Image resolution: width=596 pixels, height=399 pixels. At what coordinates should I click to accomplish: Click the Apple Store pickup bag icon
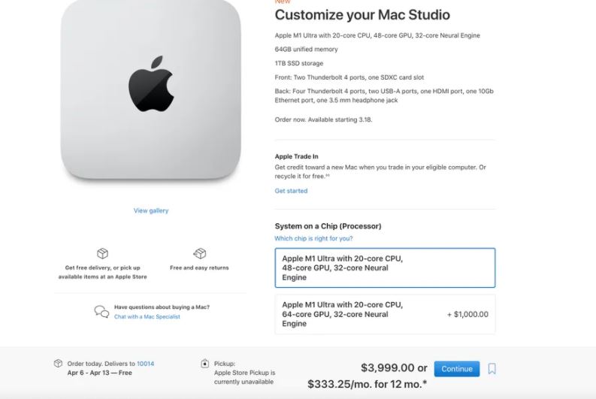click(205, 364)
